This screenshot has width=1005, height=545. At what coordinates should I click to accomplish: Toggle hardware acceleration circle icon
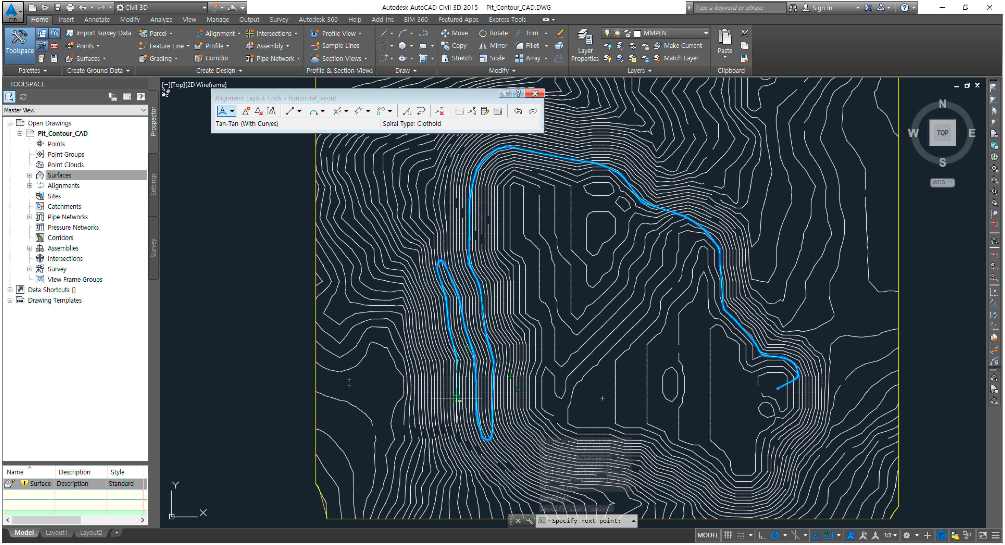[x=941, y=536]
